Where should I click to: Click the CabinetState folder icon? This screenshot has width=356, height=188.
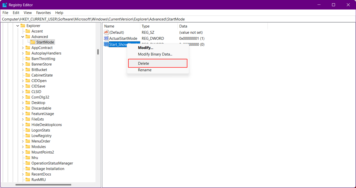[x=28, y=75]
